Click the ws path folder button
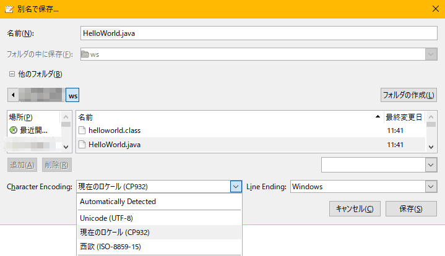This screenshot has height=256, width=445. point(73,96)
